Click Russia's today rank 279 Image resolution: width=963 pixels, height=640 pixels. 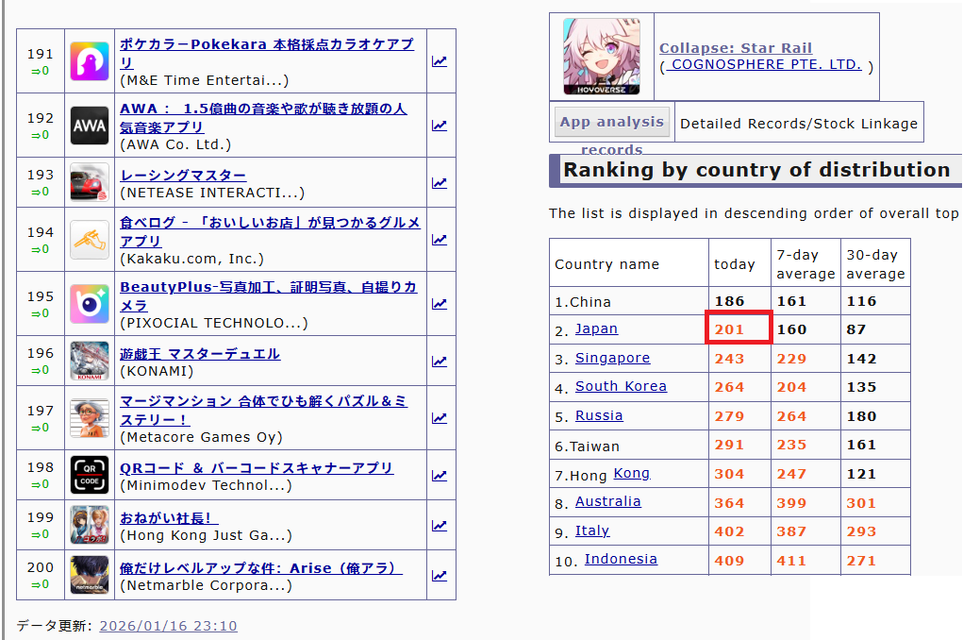pos(730,416)
